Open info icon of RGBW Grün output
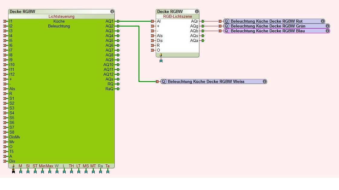The image size is (339, 190). (x=328, y=26)
